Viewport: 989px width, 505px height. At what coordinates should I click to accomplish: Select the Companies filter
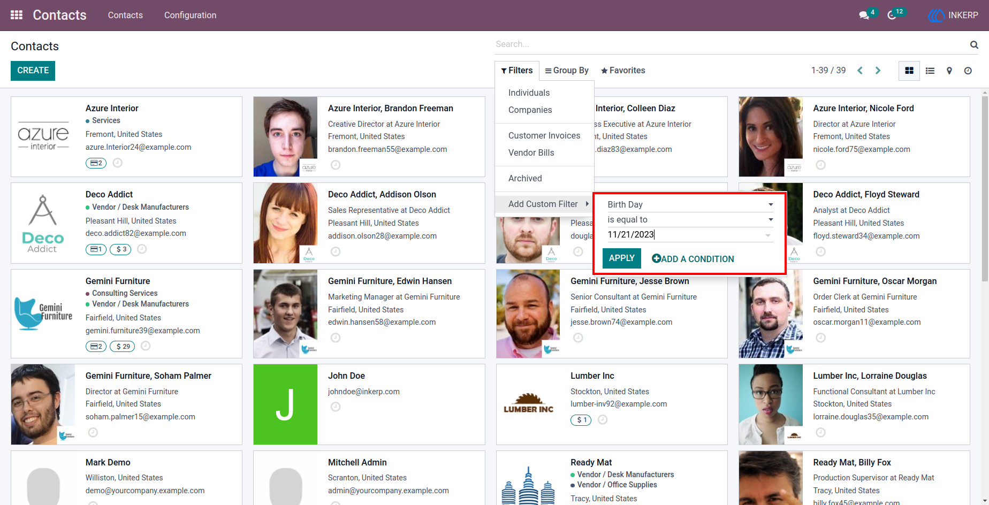coord(544,110)
